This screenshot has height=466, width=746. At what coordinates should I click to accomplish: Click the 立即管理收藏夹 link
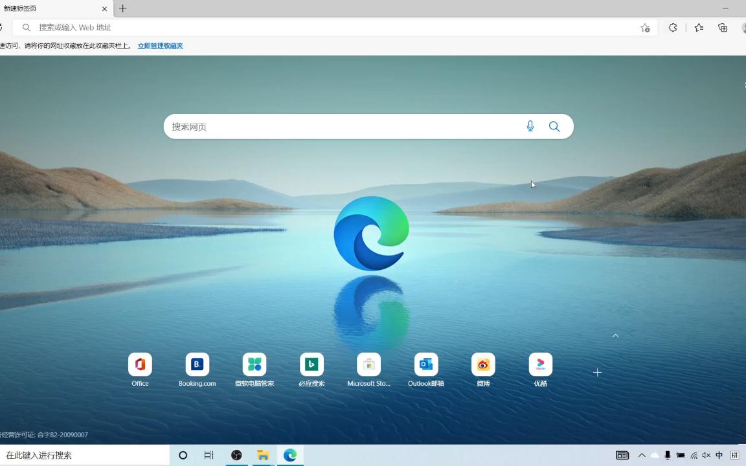pos(161,46)
